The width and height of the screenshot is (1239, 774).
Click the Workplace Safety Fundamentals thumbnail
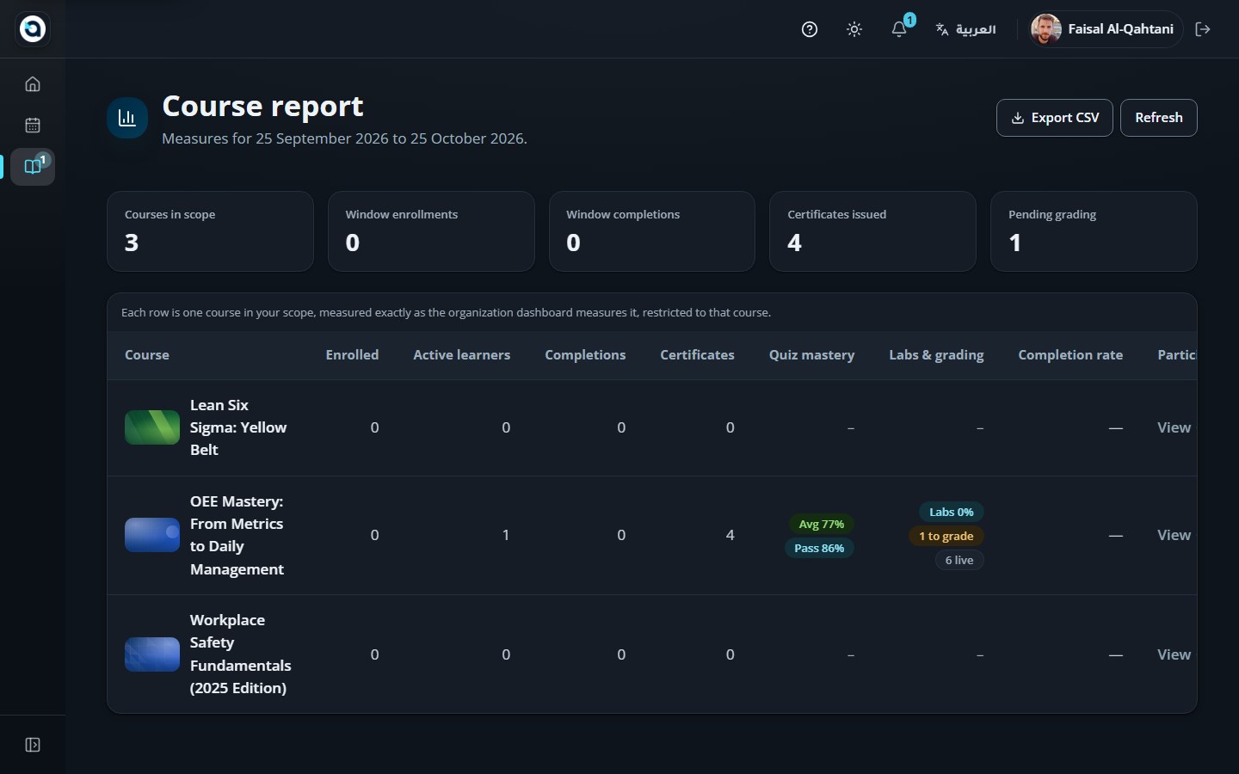(x=152, y=654)
